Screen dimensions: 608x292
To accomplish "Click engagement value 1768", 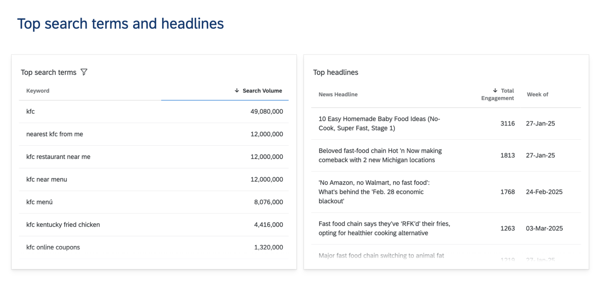I will (x=508, y=192).
